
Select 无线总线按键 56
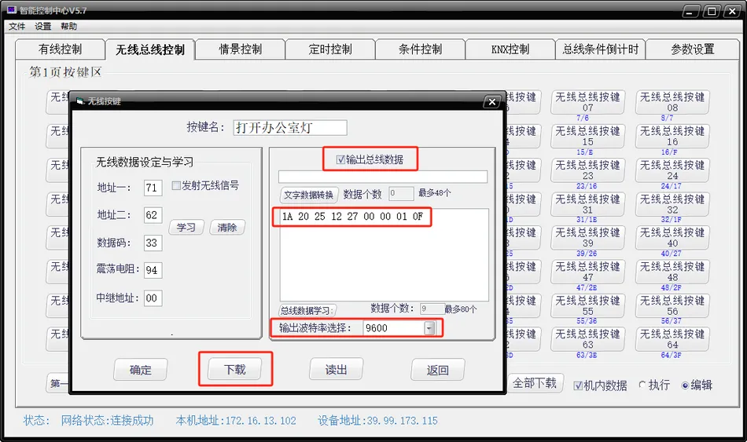(x=672, y=306)
